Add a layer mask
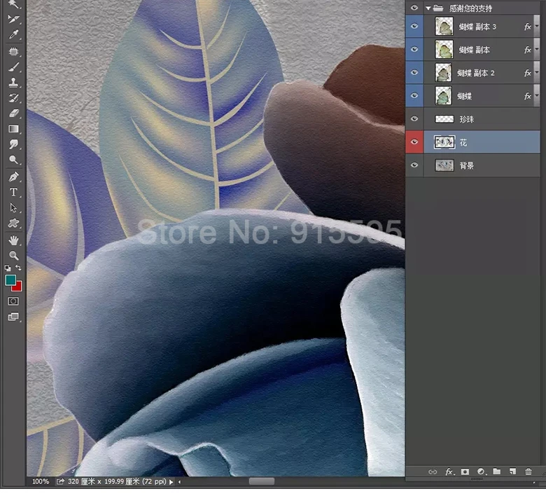 pos(465,471)
